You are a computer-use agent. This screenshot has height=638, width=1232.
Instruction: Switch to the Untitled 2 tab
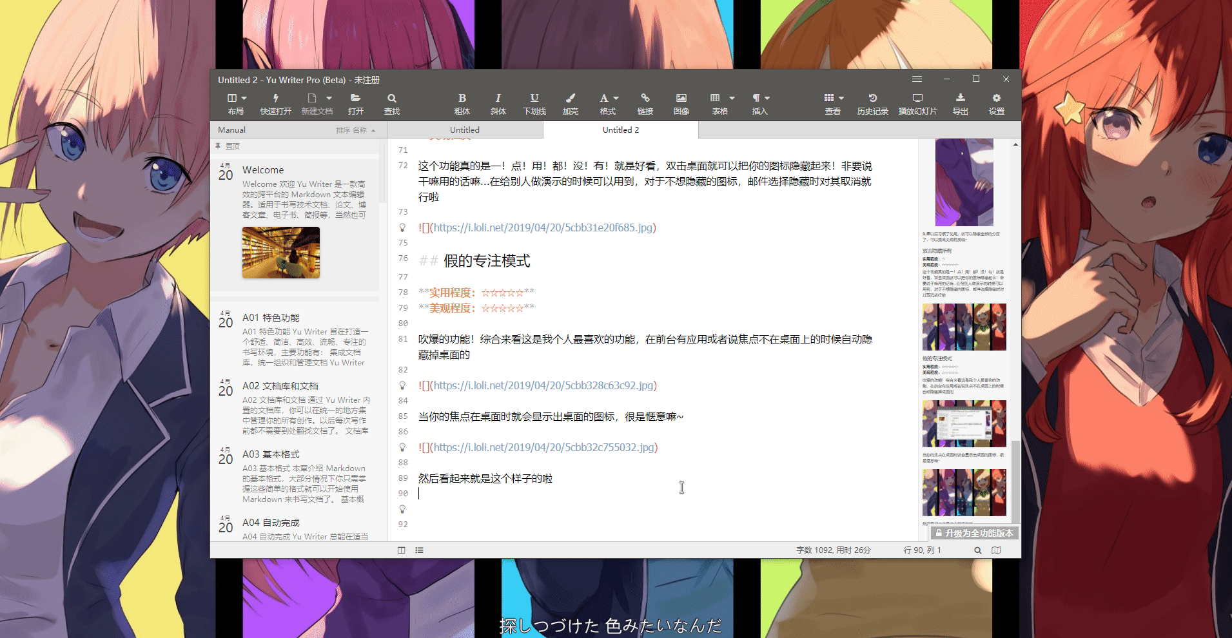coord(621,130)
